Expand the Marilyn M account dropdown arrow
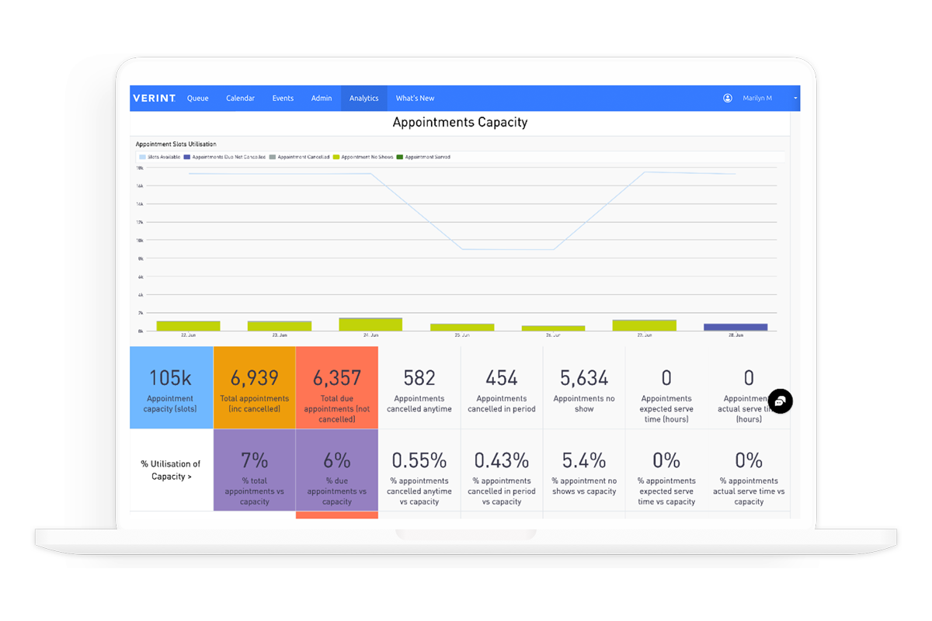The width and height of the screenshot is (932, 621). pyautogui.click(x=795, y=99)
